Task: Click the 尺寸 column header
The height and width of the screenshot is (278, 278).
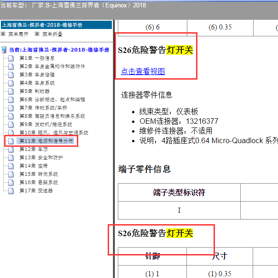Action: click(220, 256)
